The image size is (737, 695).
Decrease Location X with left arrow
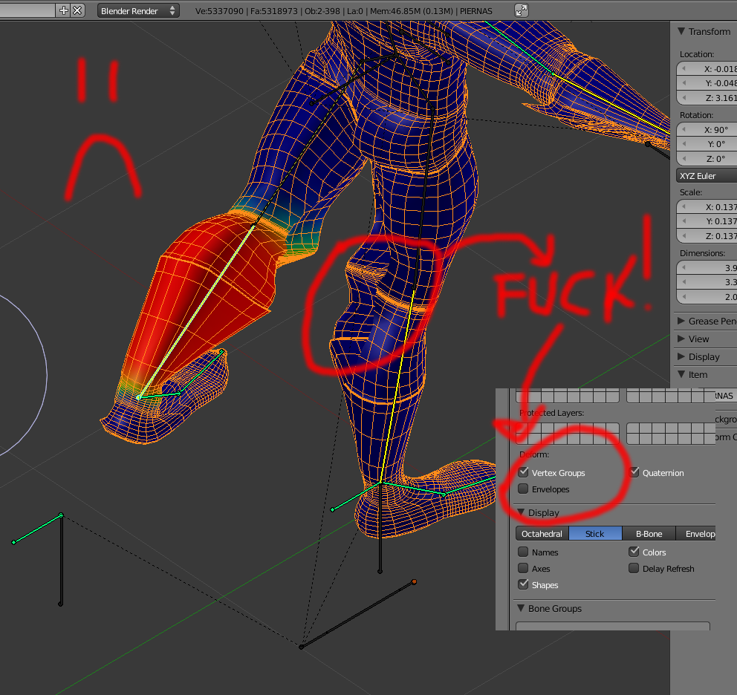pyautogui.click(x=684, y=69)
